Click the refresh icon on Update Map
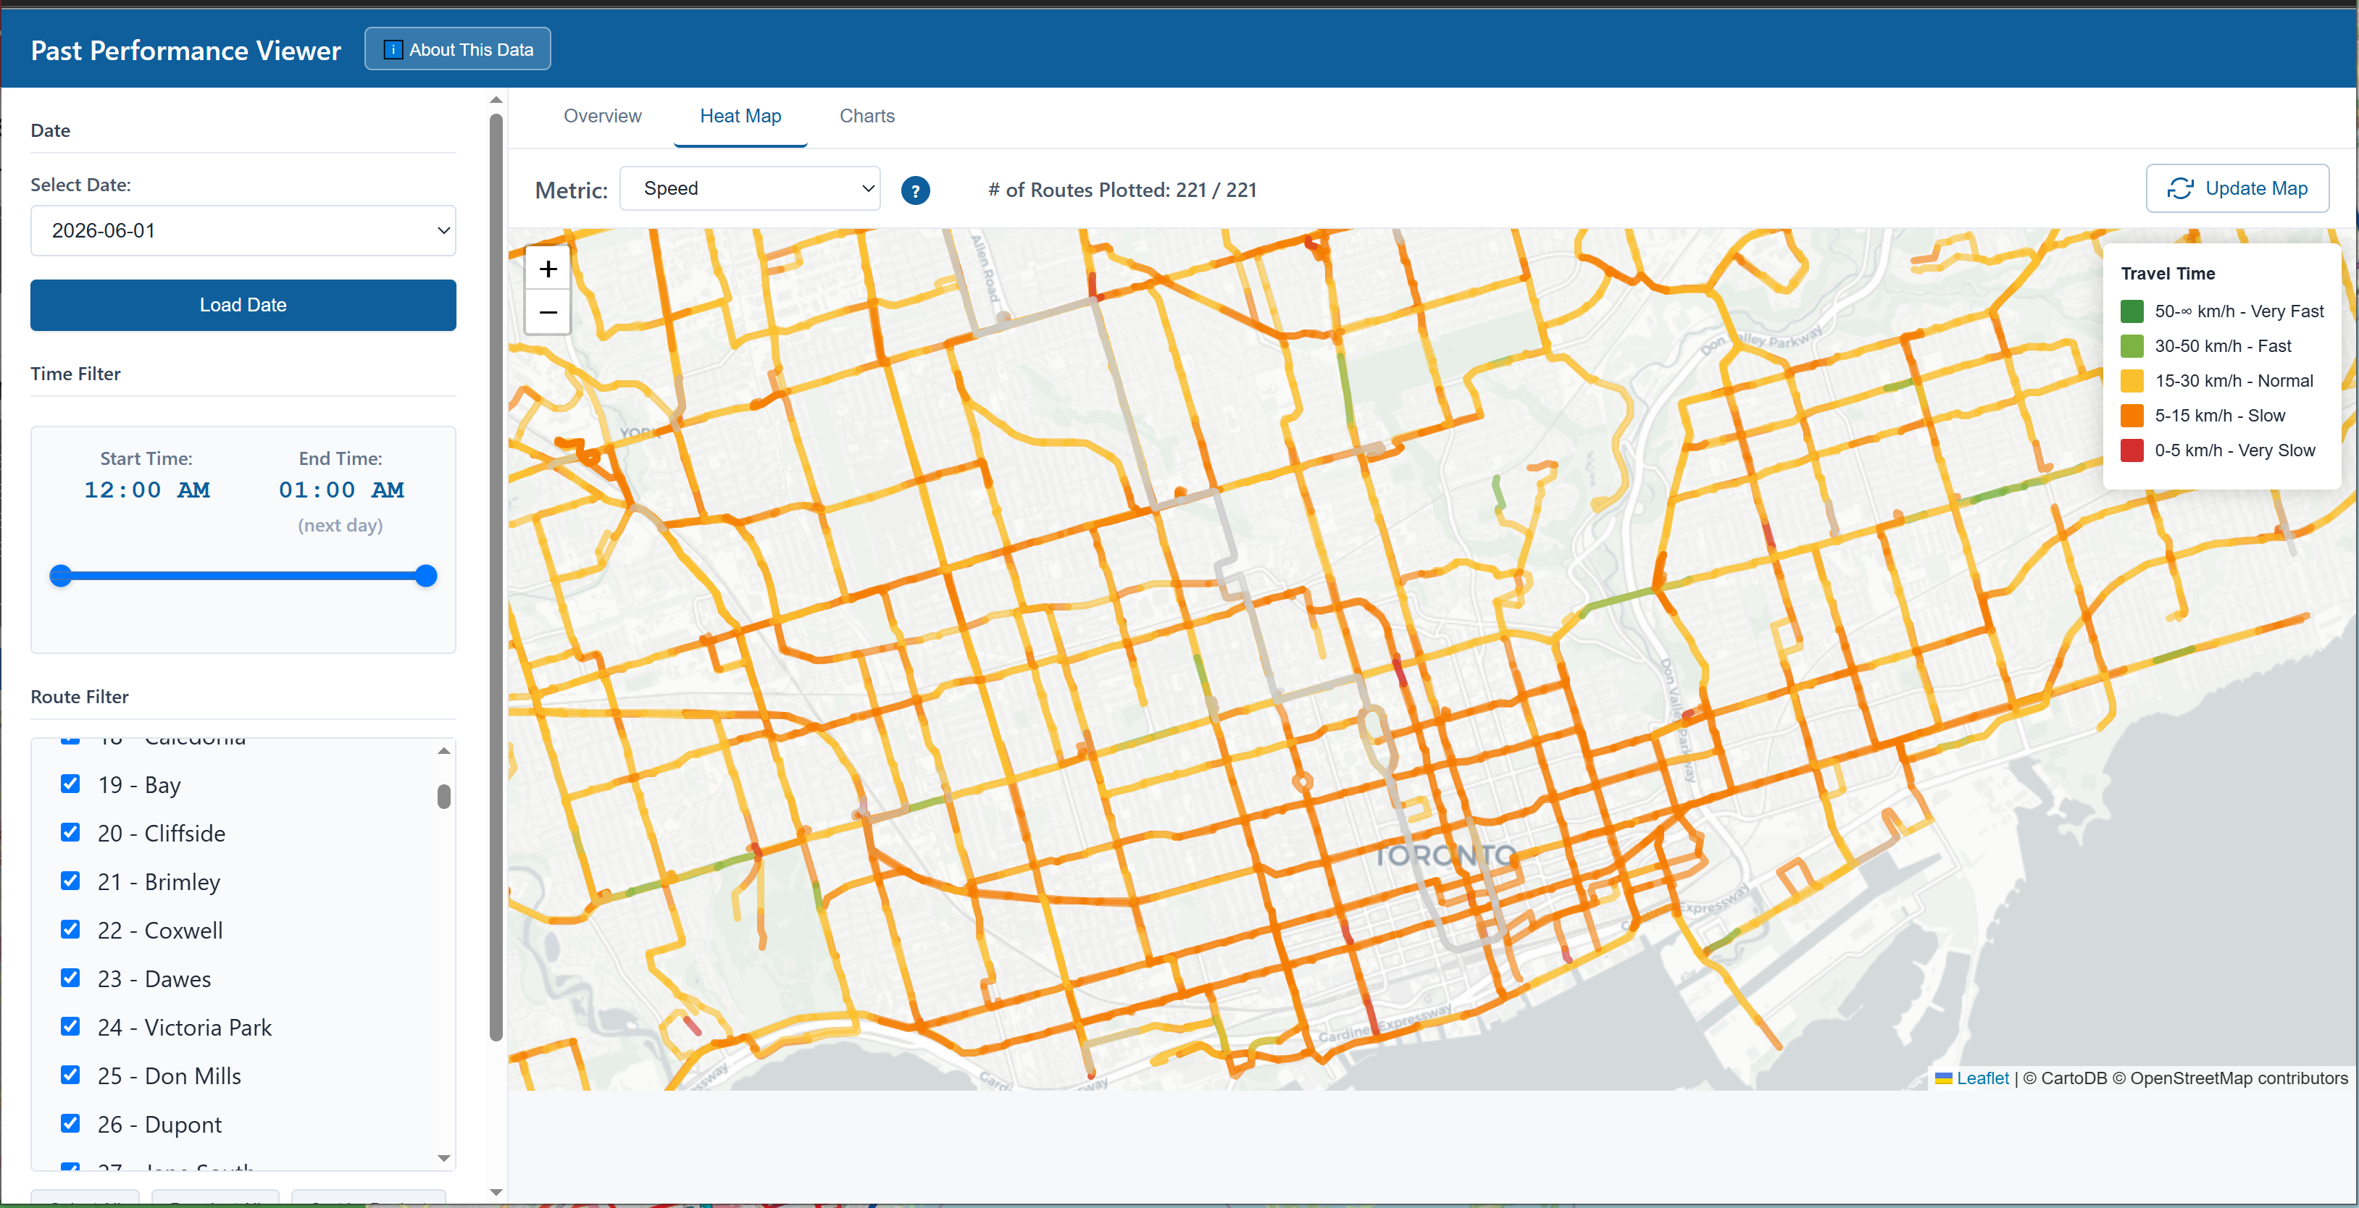 (x=2179, y=188)
